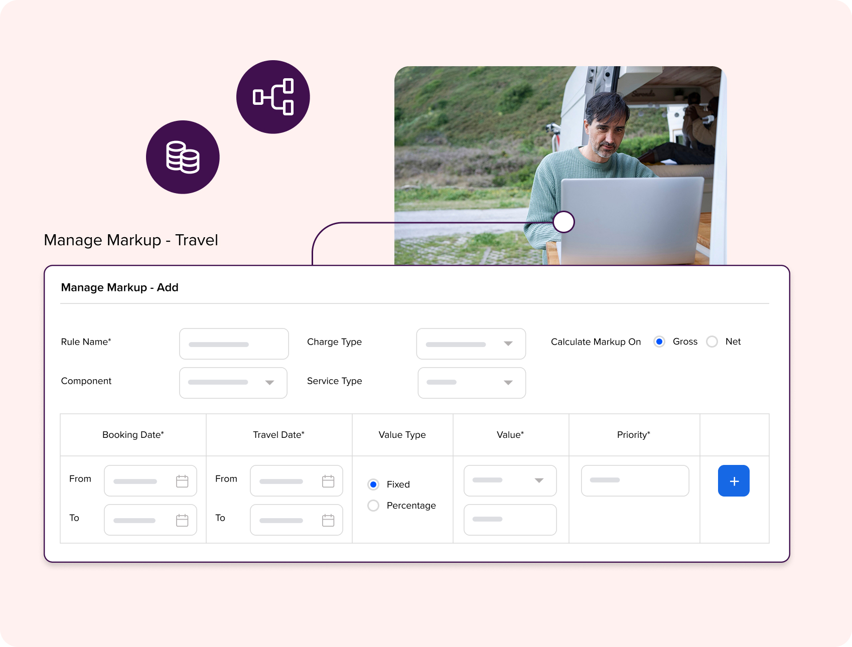This screenshot has width=852, height=647.
Task: Click the 'Manage Markup - Travel' title
Action: tap(131, 240)
